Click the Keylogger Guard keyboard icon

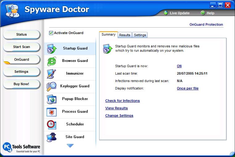51,86
